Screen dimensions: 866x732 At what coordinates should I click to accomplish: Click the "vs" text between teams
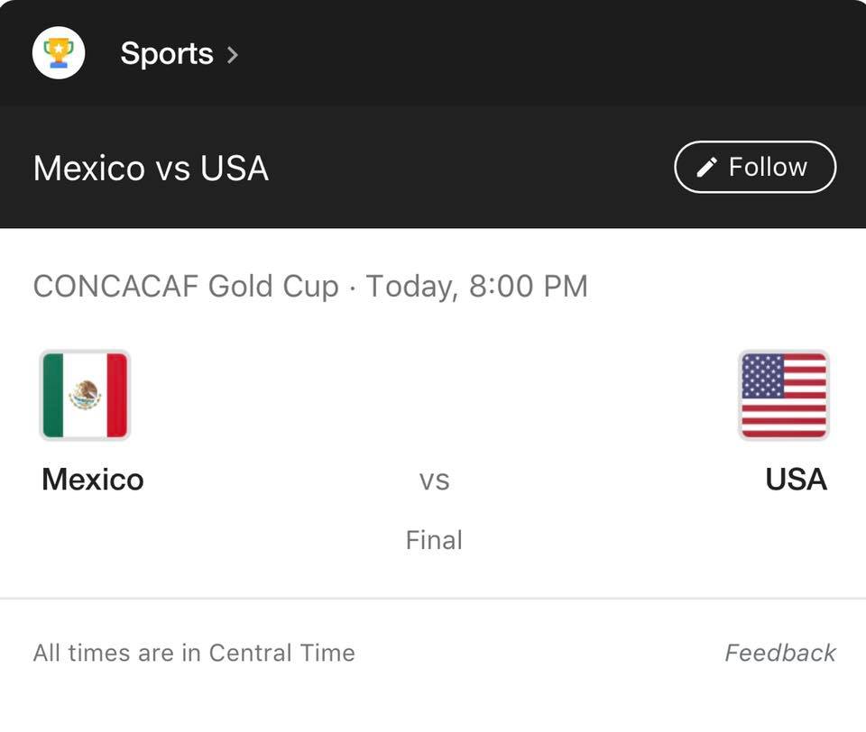pos(434,480)
